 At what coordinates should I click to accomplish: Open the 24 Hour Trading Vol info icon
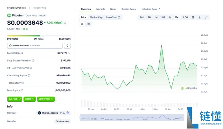(x=31, y=68)
